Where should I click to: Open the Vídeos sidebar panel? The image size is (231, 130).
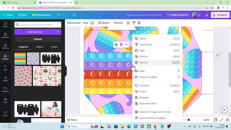[5, 114]
